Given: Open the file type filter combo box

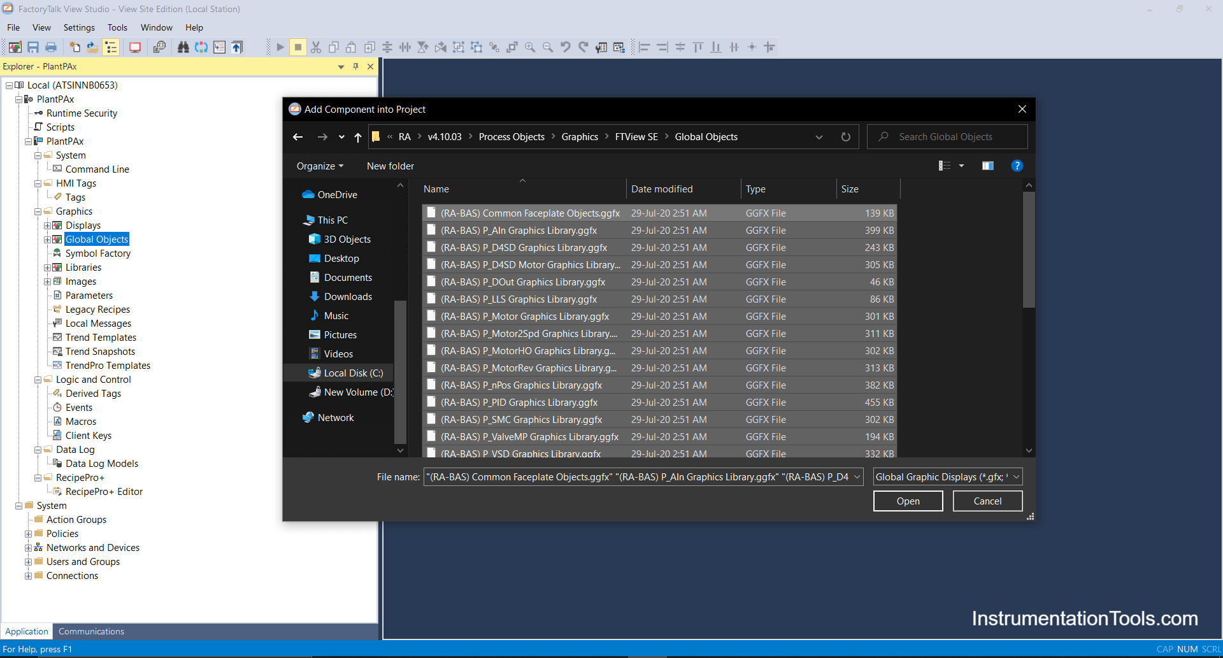Looking at the screenshot, I should pos(948,477).
